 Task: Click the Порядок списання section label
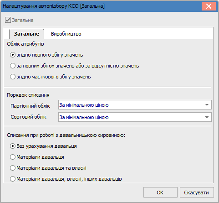[28, 95]
